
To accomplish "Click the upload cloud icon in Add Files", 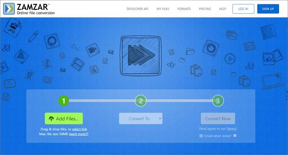I will pyautogui.click(x=51, y=119).
